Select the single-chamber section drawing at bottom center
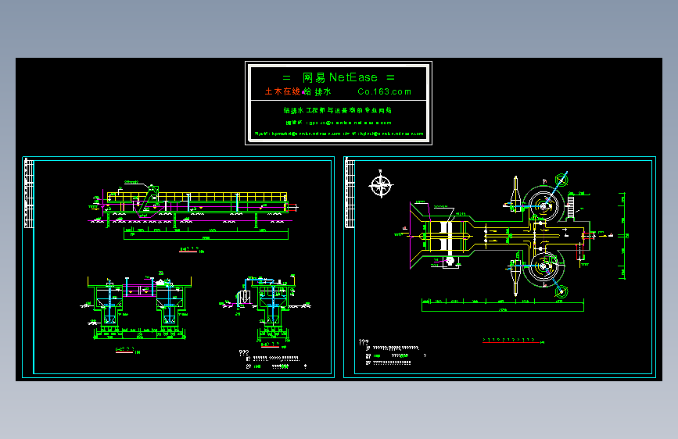The height and width of the screenshot is (439, 678). (266, 306)
